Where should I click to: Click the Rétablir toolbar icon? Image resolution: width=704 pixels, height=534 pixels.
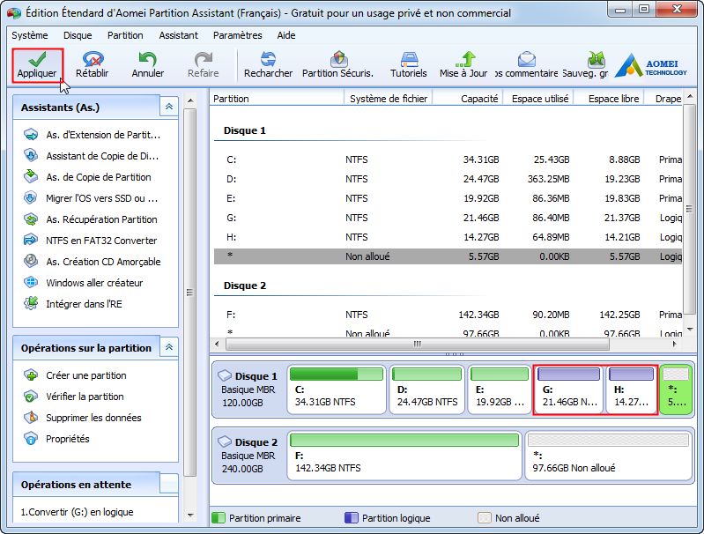tap(92, 59)
